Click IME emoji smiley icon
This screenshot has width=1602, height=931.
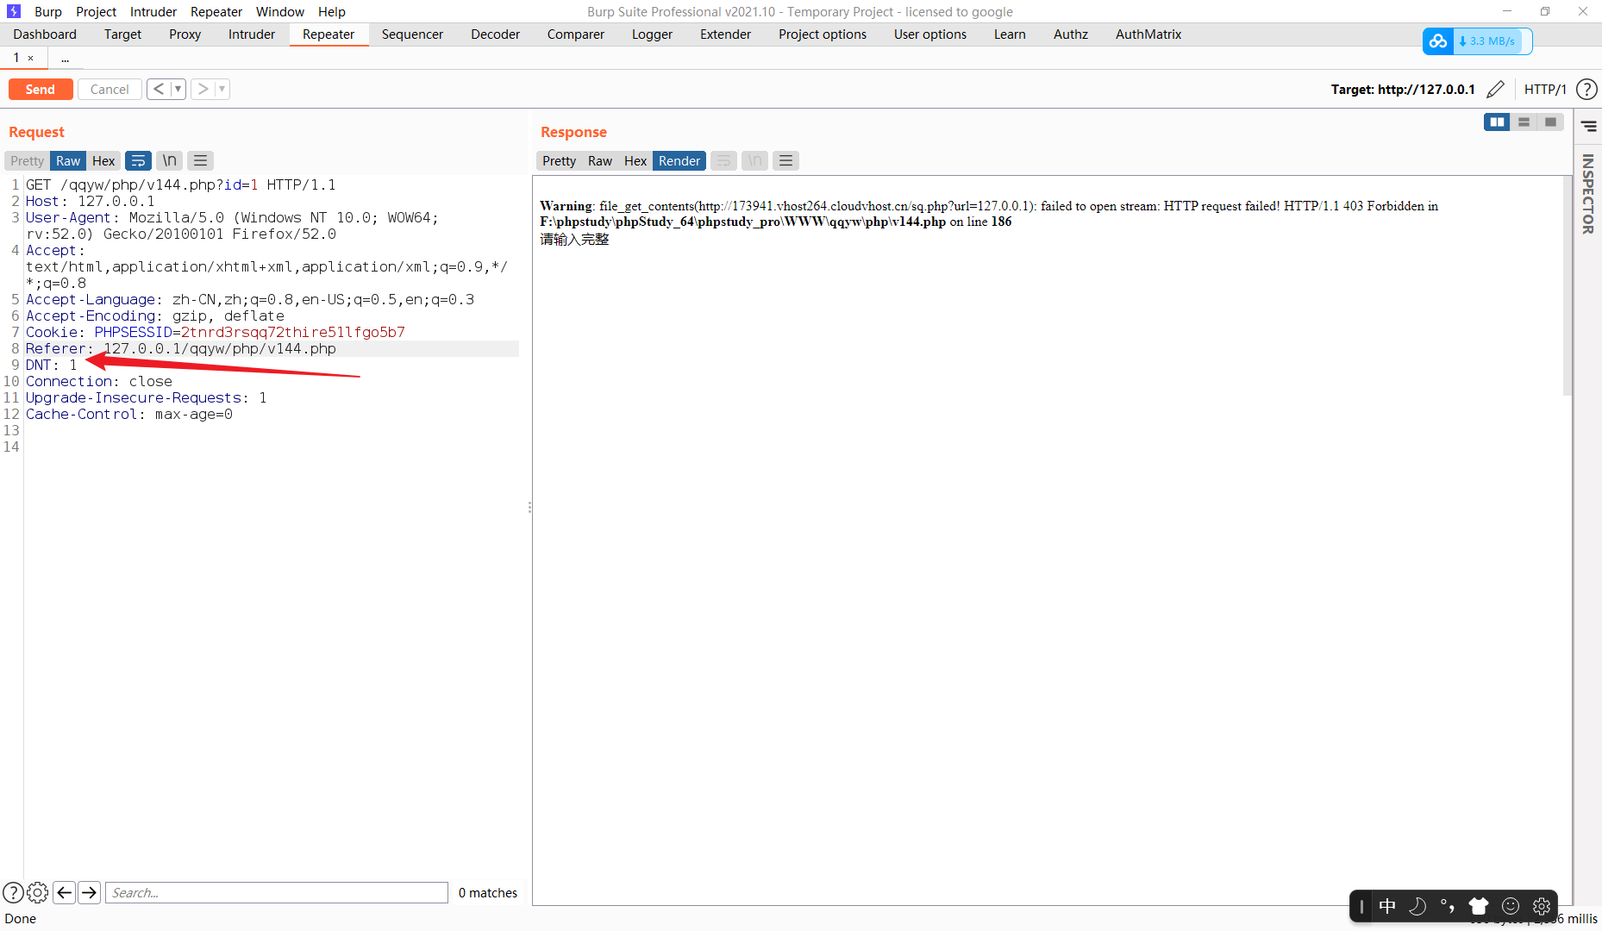(x=1511, y=906)
